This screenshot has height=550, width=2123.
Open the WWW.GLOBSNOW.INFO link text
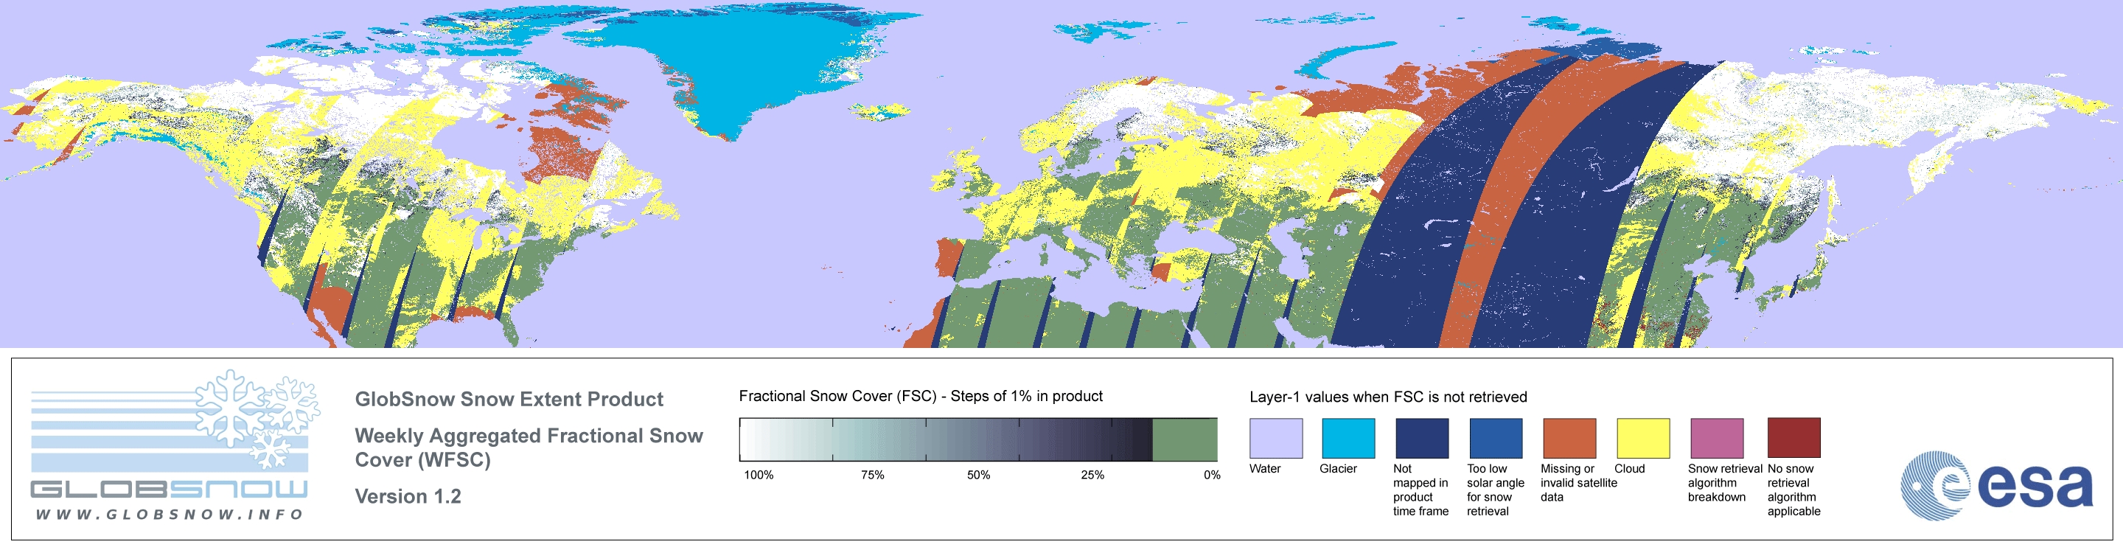pos(170,515)
